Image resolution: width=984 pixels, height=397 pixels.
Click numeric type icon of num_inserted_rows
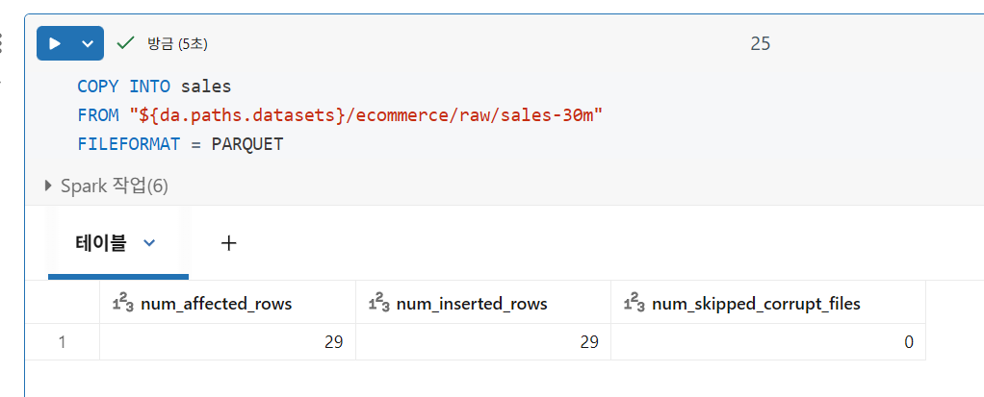coord(378,304)
